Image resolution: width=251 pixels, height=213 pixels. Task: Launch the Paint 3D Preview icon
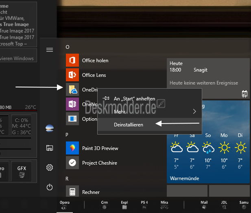coord(72,148)
